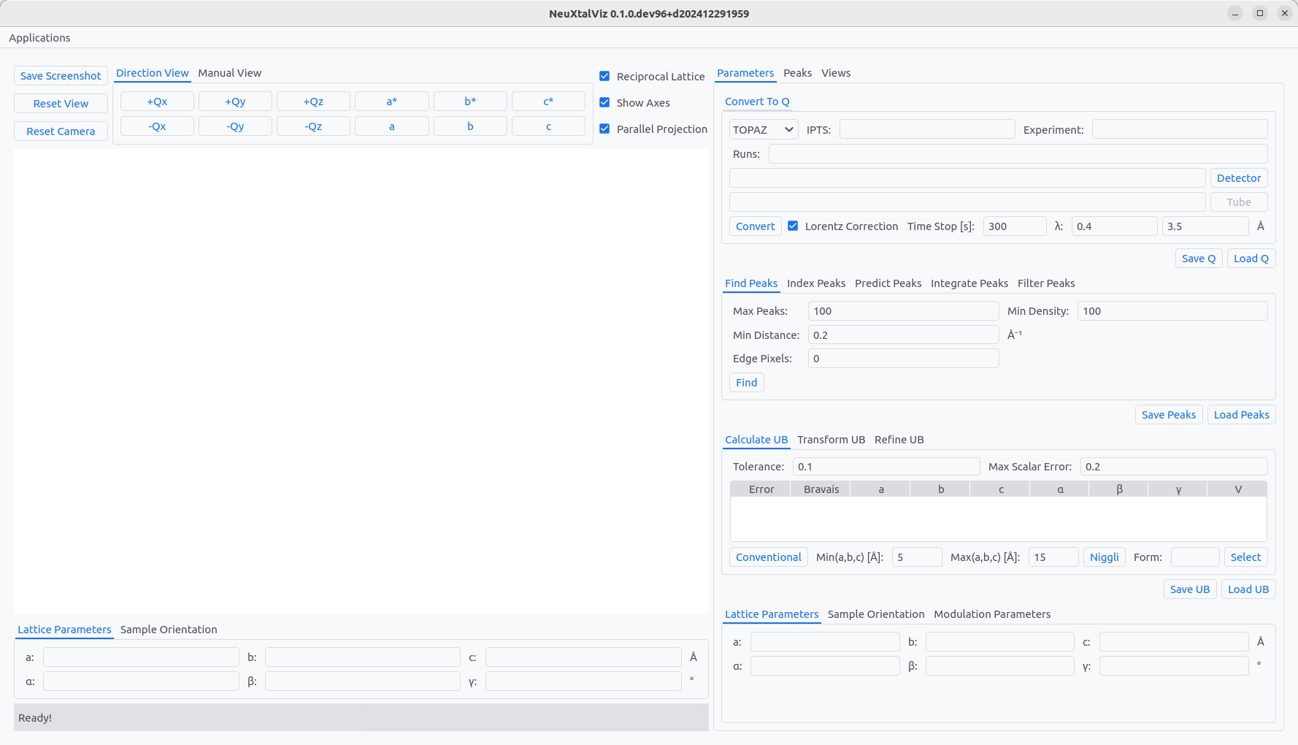Image resolution: width=1298 pixels, height=745 pixels.
Task: Toggle the Lorentz Correction checkbox
Action: (793, 226)
